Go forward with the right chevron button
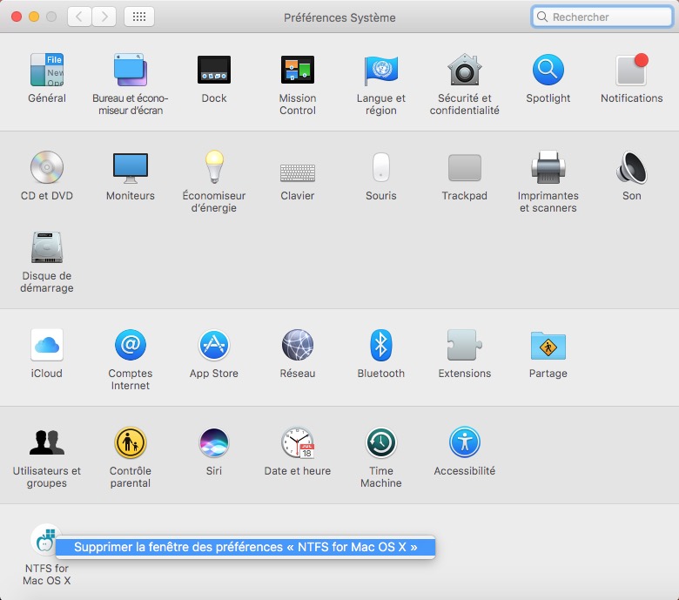 coord(104,17)
